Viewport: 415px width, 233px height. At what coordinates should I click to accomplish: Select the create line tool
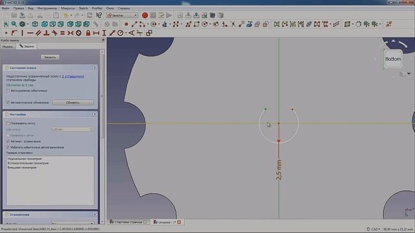[x=134, y=25]
